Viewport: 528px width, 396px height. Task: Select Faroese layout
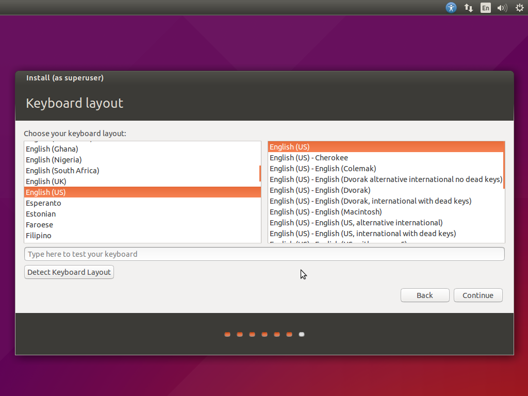[x=142, y=225]
